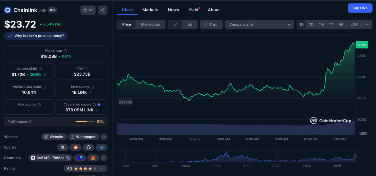
Task: Click the 23.50 current price label
Action: click(362, 45)
